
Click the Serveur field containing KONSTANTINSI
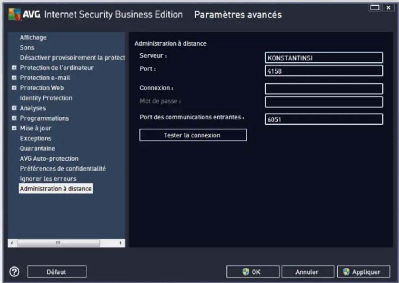tap(324, 58)
